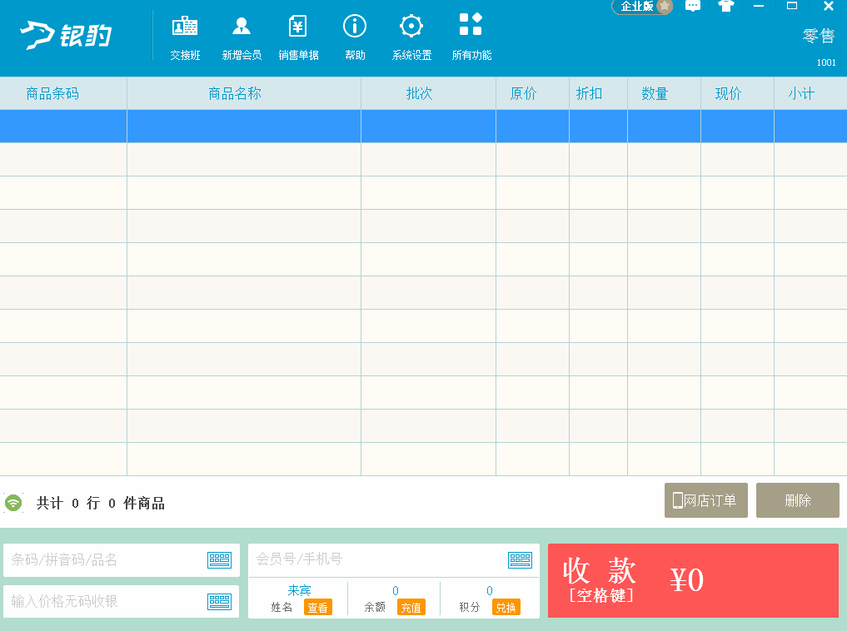The image size is (847, 631).
Task: Click 查看 to view member name
Action: (x=317, y=608)
